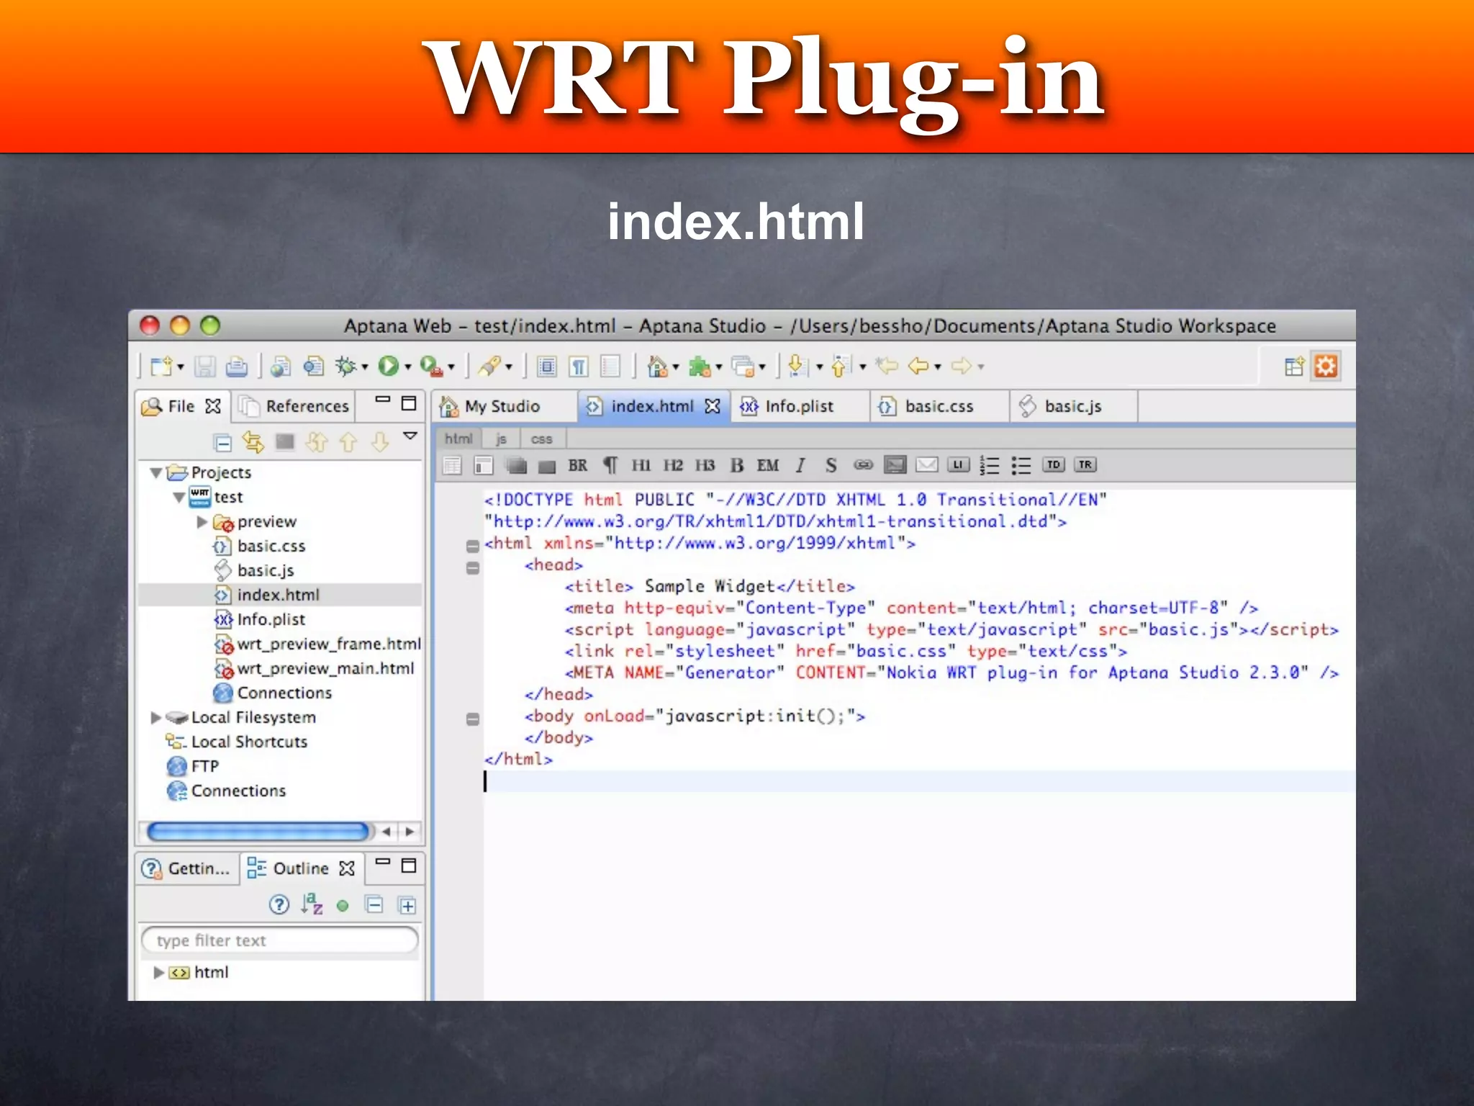This screenshot has width=1474, height=1106.
Task: Click the Open Perspective icon
Action: (1293, 367)
